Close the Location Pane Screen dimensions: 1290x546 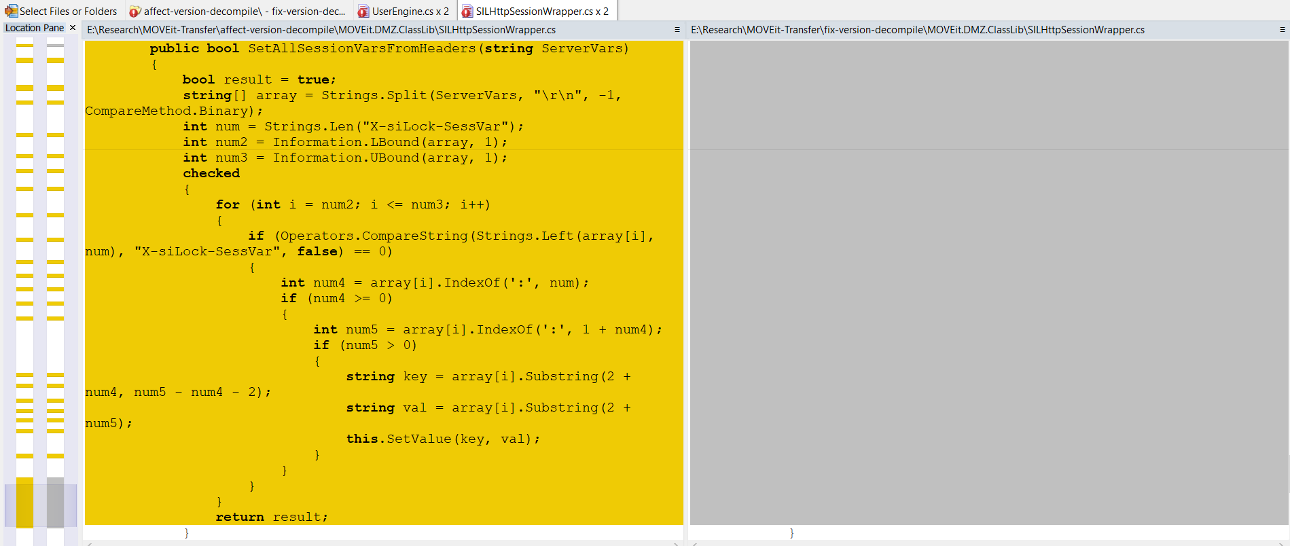point(73,28)
